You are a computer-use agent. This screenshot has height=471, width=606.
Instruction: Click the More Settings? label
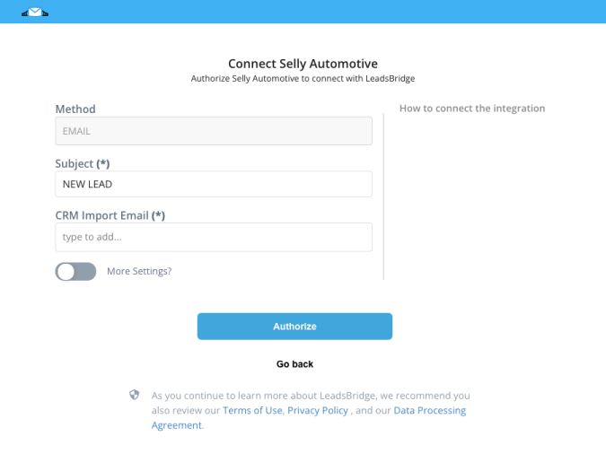coord(139,271)
